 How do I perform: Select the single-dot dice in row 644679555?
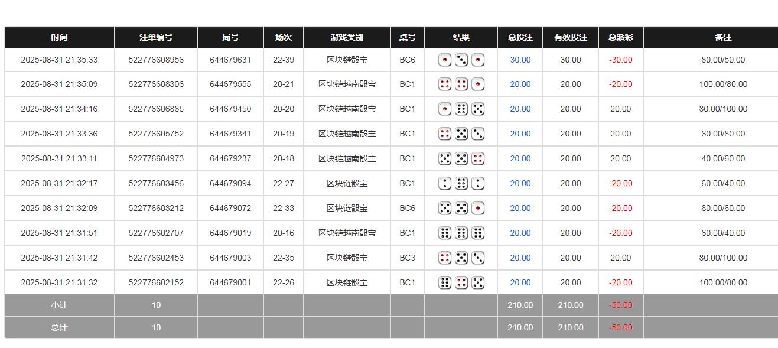(478, 84)
